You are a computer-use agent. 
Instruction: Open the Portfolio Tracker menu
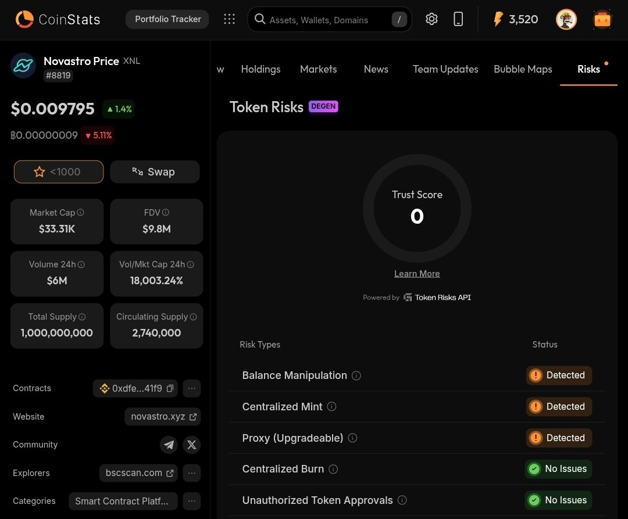(167, 19)
